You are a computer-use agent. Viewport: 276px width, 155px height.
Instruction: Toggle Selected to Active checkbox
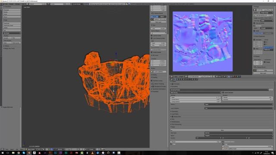tap(223, 142)
